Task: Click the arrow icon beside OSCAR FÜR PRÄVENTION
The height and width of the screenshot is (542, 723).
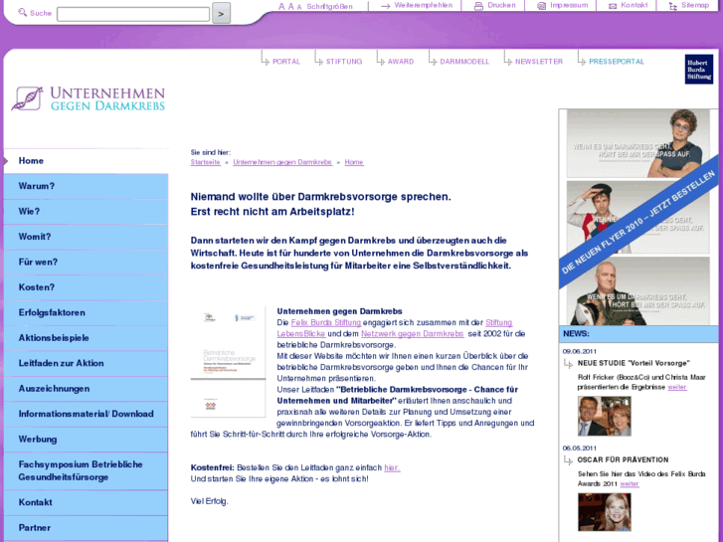Action: [x=568, y=460]
